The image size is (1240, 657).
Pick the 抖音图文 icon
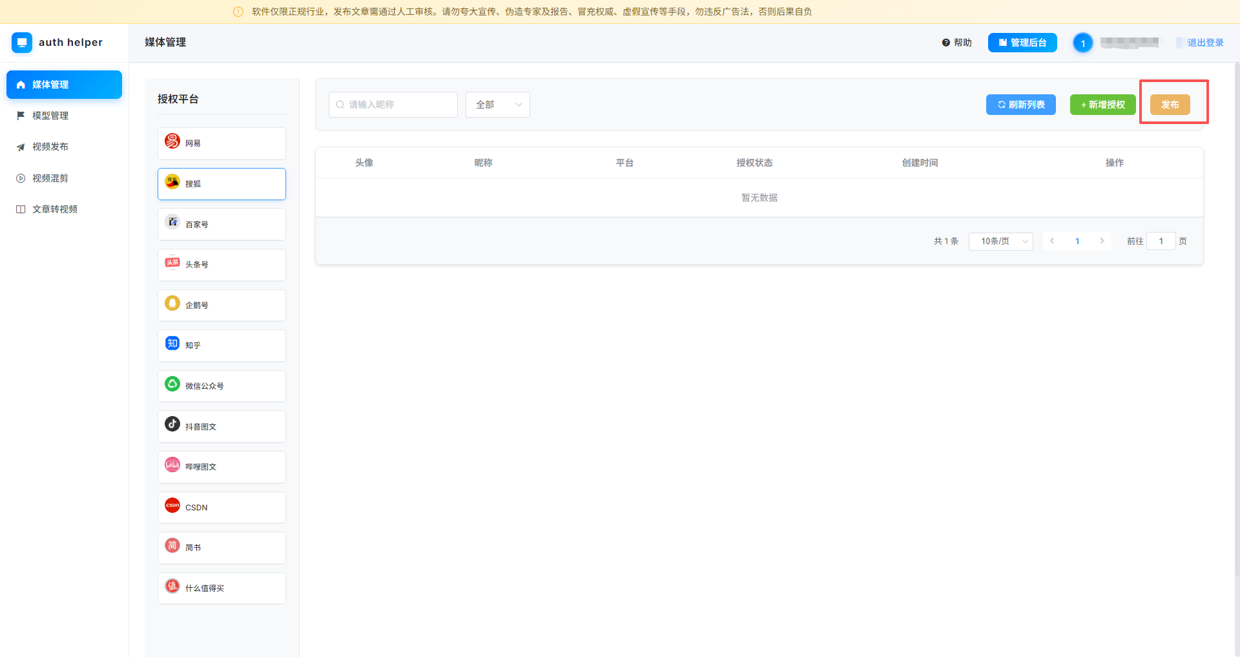coord(172,424)
